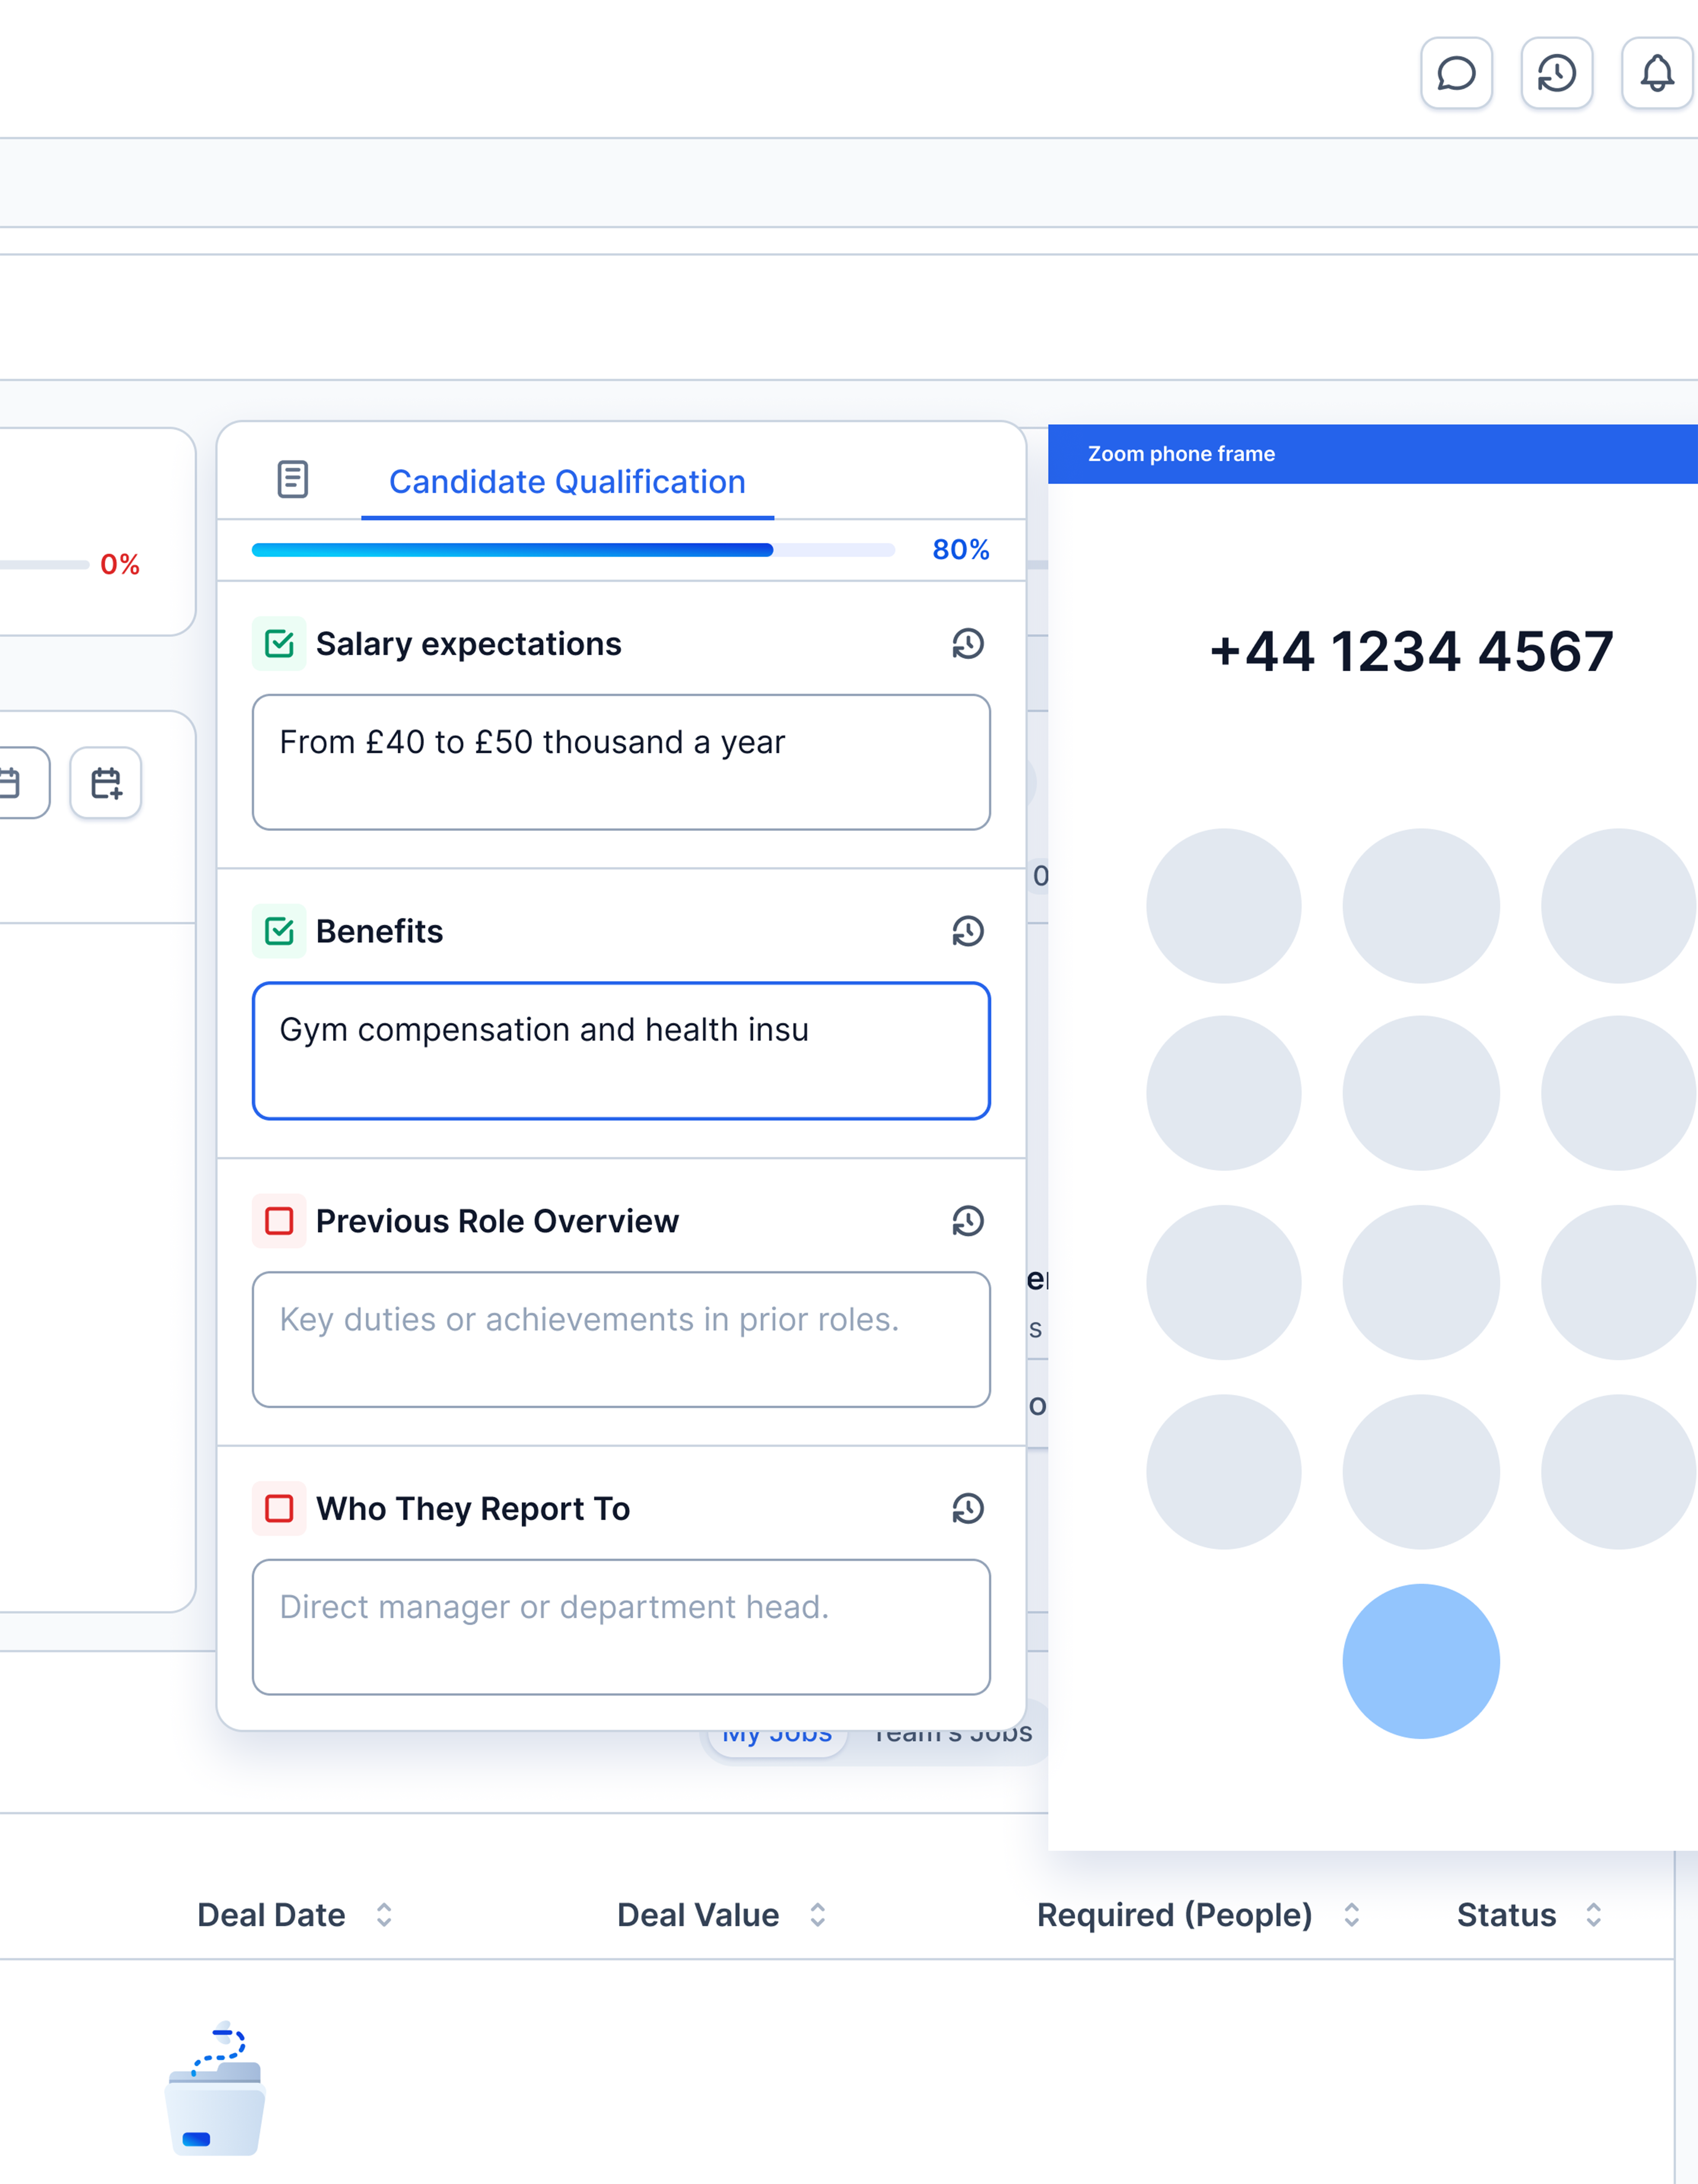
Task: Open the chat messages icon
Action: coord(1456,73)
